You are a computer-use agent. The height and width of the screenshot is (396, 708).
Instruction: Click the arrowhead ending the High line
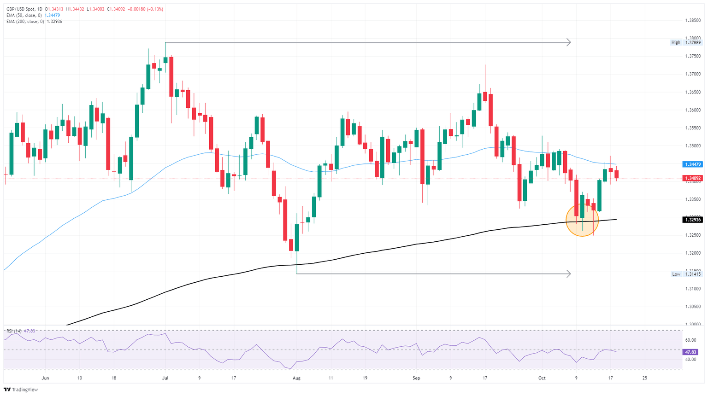click(x=569, y=42)
